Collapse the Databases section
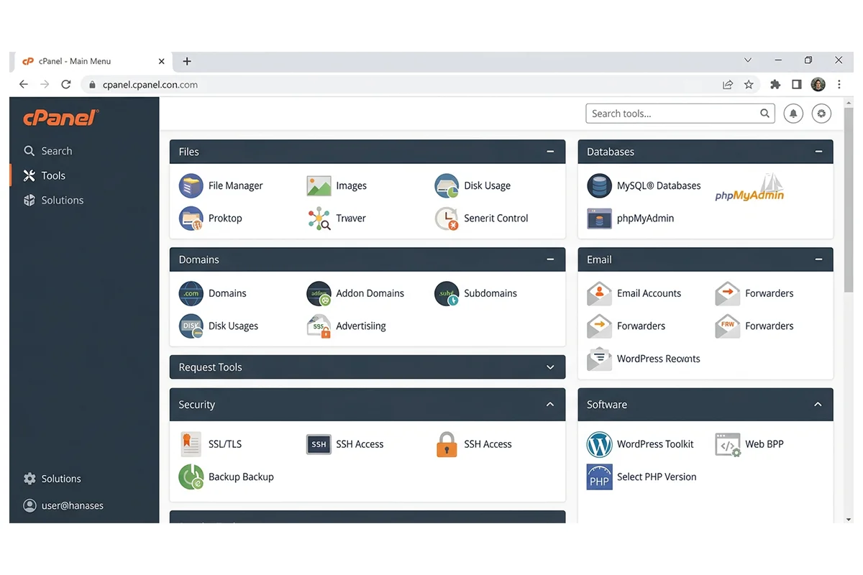 coord(818,152)
